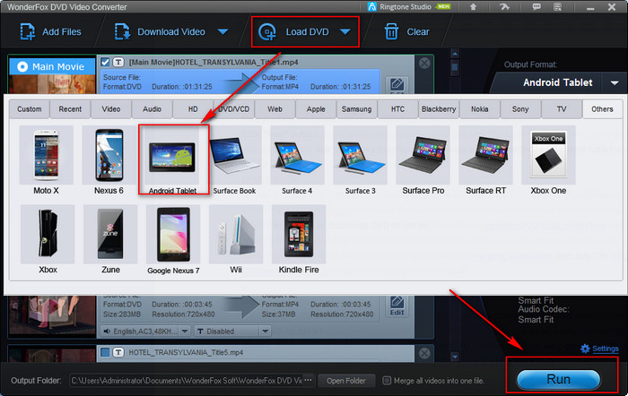This screenshot has height=396, width=628.
Task: Click the Load DVD toolbar button
Action: point(294,31)
